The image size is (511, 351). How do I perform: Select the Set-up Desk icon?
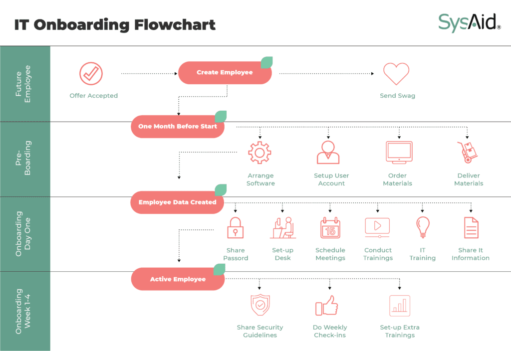point(282,228)
